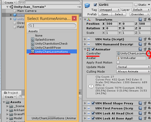Open Transform component settings gear

pyautogui.click(x=149, y=19)
